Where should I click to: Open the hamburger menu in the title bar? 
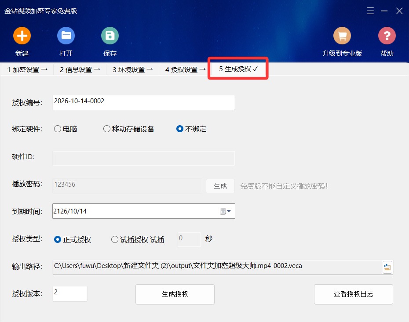(x=370, y=11)
